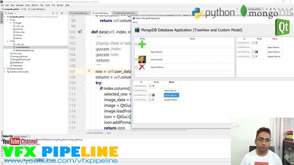The width and height of the screenshot is (294, 165).
Task: Toggle green plus checkbox in bottom tree view
Action: 150,86
